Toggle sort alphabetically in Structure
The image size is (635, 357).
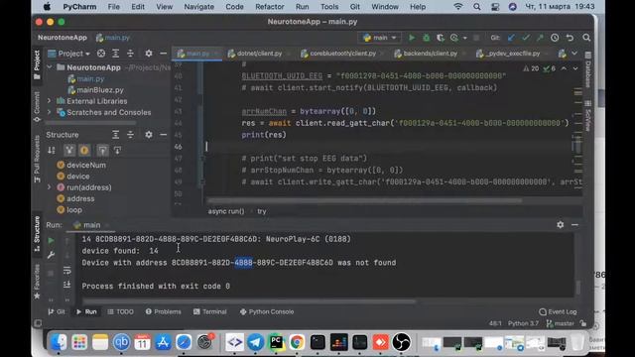[52, 151]
